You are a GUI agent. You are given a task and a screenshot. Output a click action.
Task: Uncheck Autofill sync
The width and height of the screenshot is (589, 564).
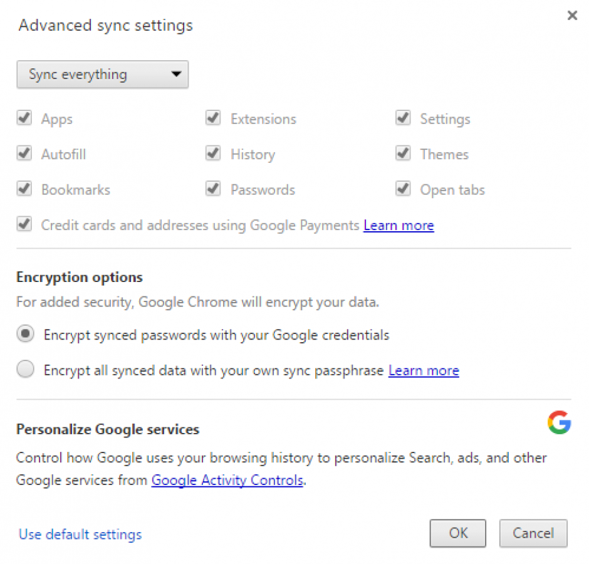click(x=24, y=154)
